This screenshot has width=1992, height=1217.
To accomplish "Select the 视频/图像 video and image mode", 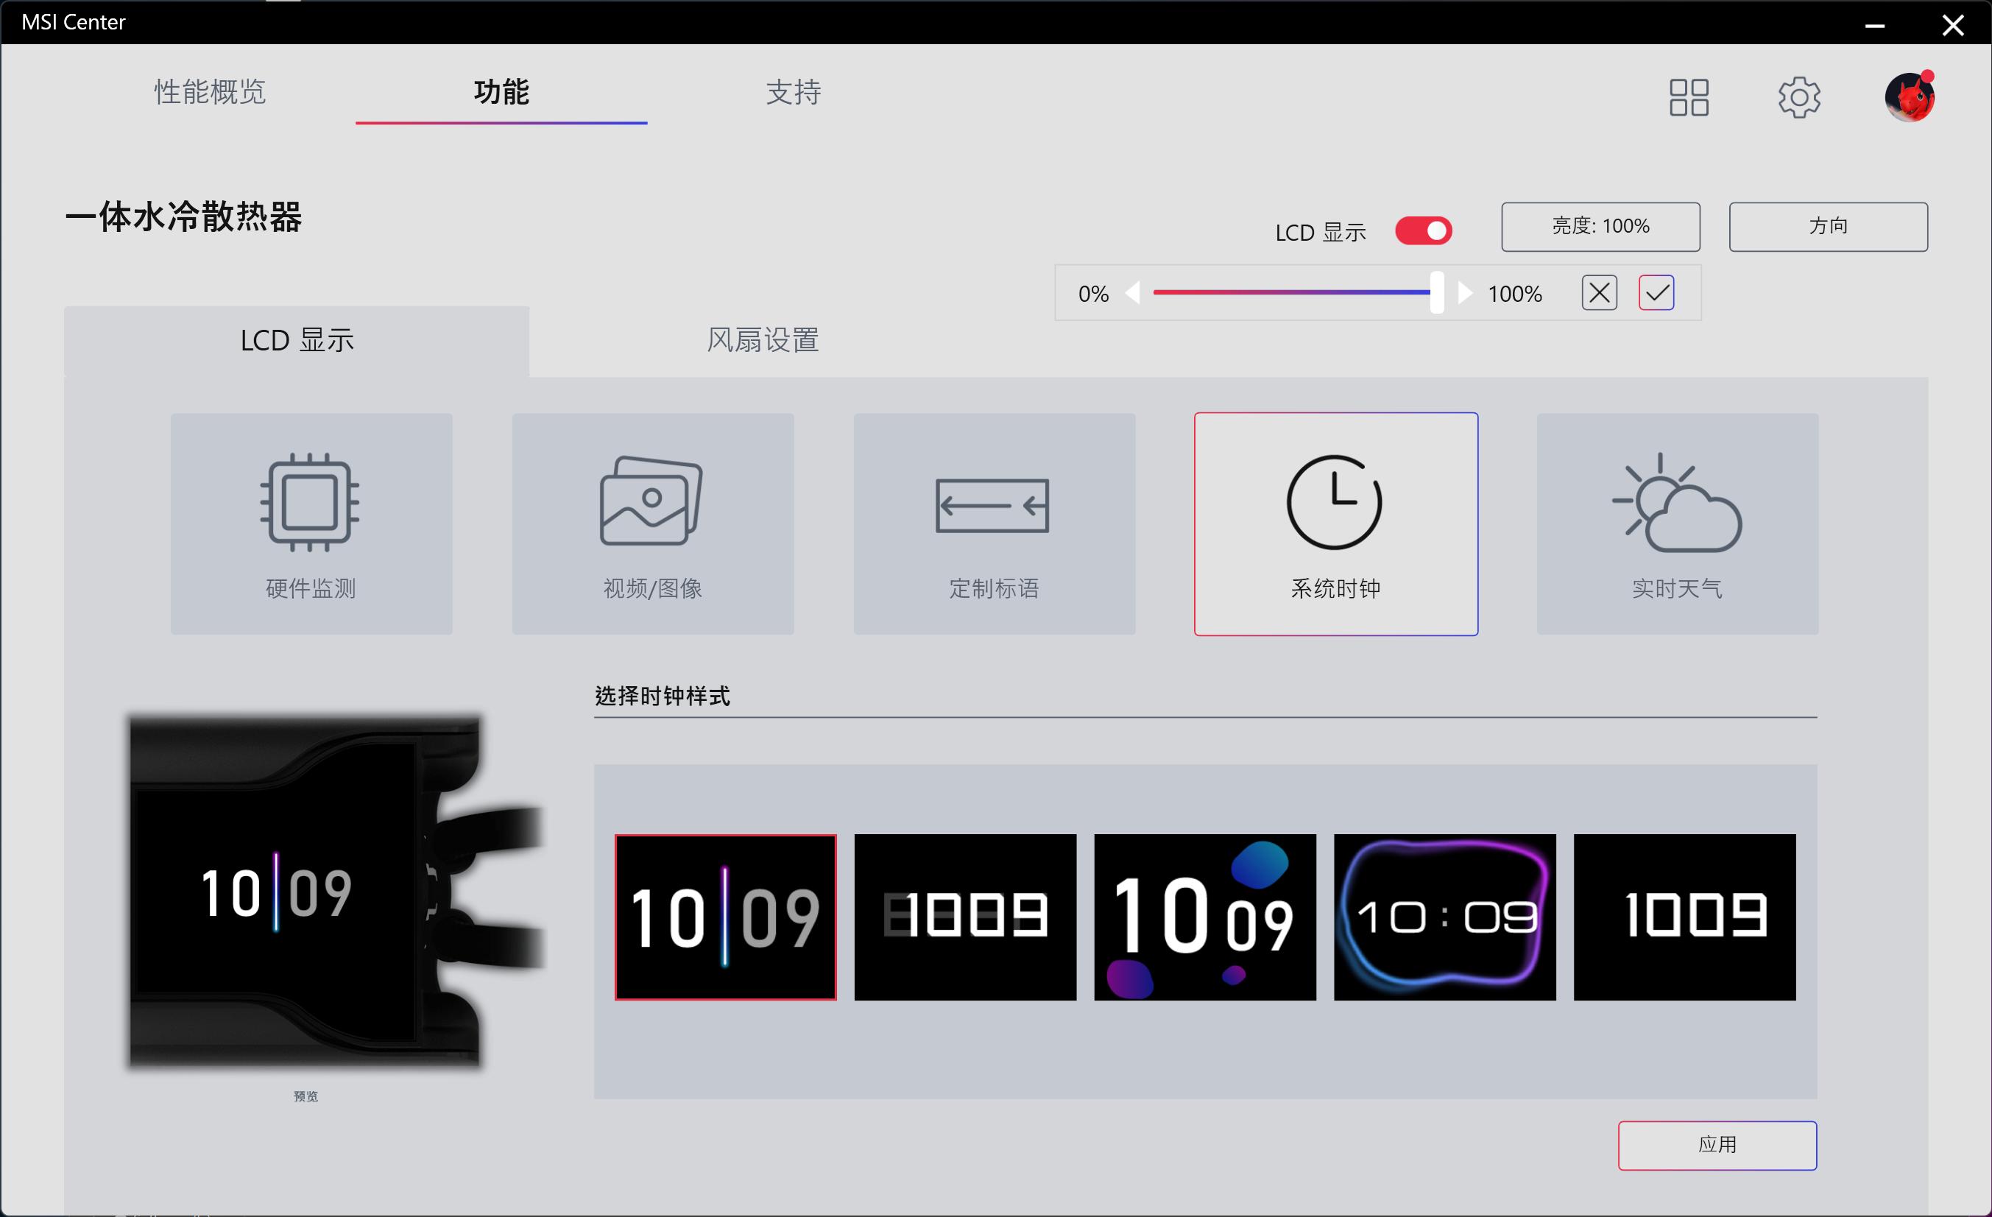I will click(651, 524).
